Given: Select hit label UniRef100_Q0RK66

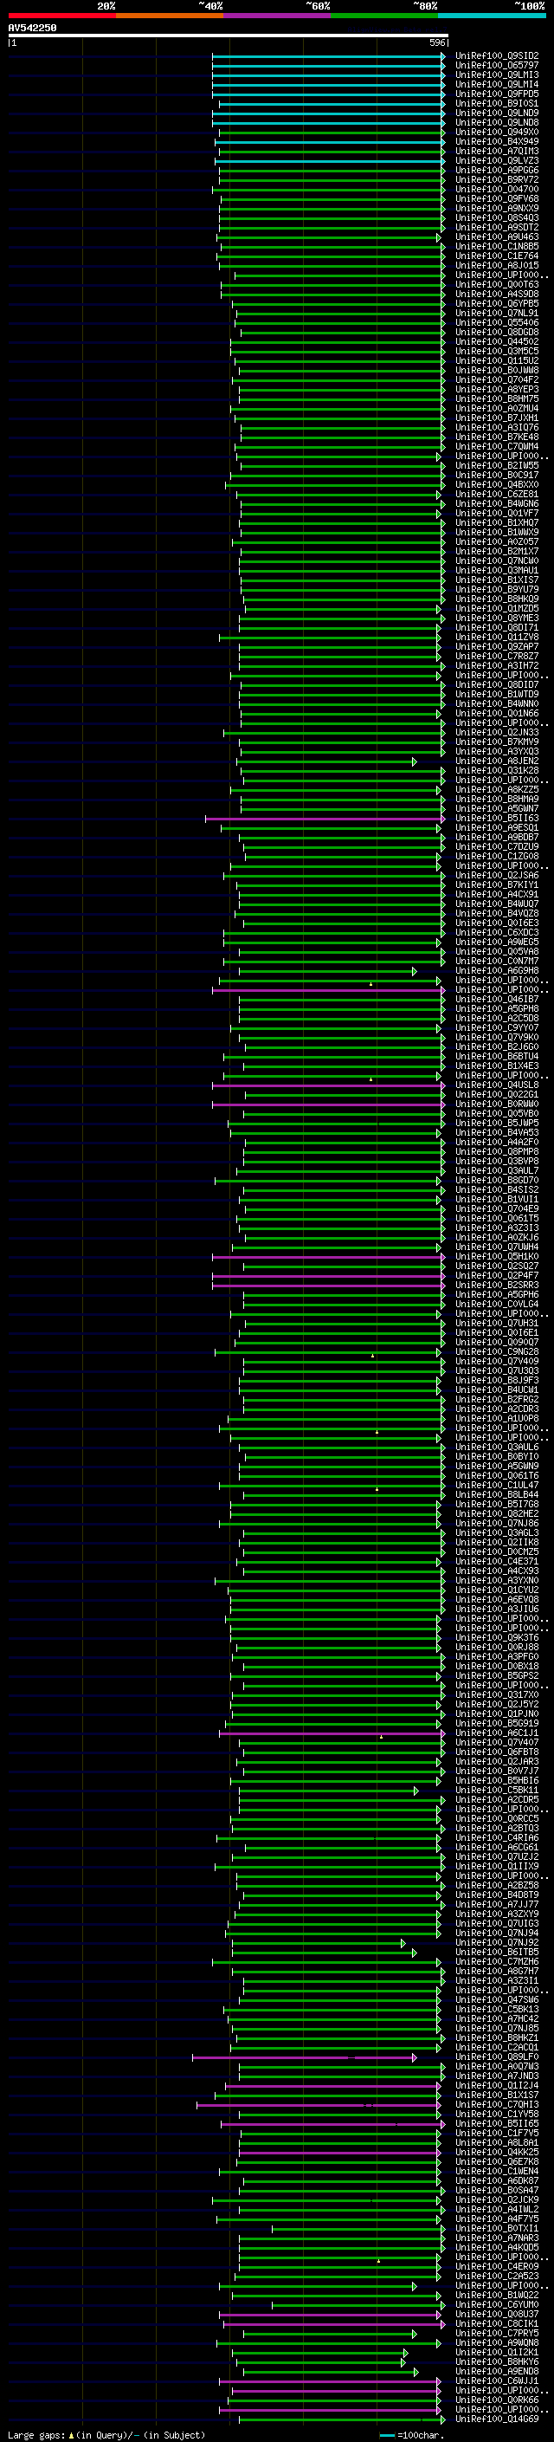Looking at the screenshot, I should [x=497, y=2400].
